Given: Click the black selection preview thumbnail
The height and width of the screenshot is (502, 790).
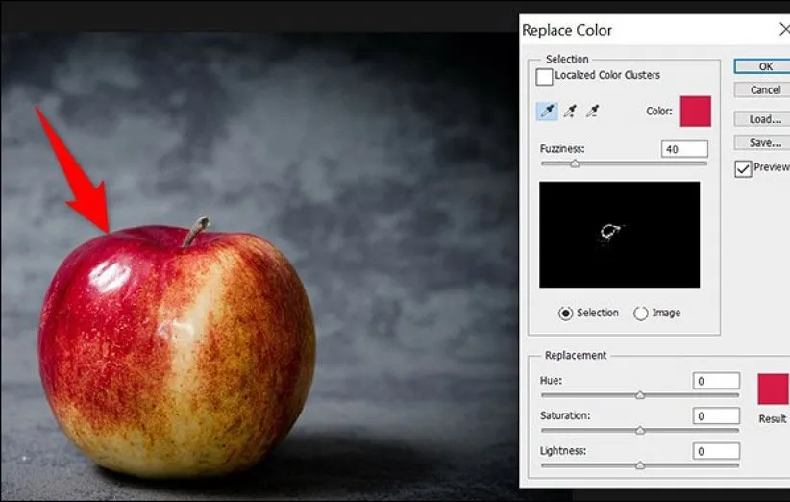Looking at the screenshot, I should [x=619, y=235].
